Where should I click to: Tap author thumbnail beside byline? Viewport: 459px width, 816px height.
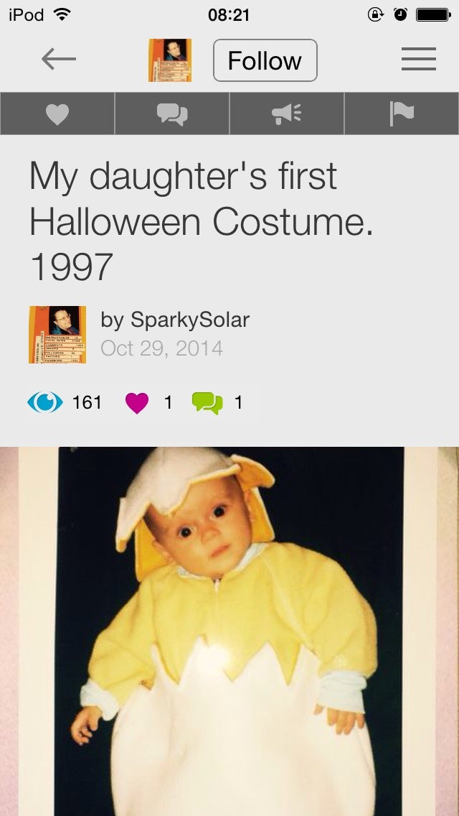pyautogui.click(x=57, y=335)
